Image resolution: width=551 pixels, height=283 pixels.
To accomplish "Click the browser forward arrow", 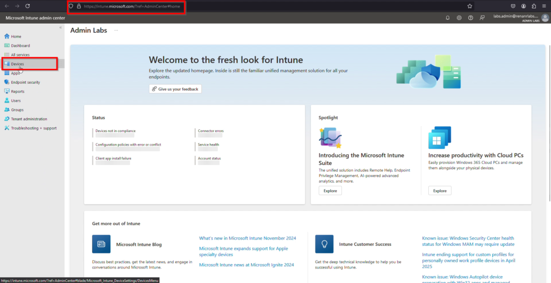I will point(17,6).
